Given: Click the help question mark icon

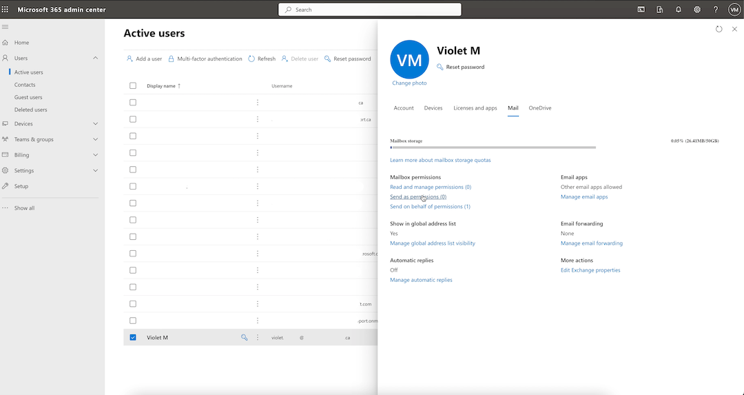Looking at the screenshot, I should [716, 10].
